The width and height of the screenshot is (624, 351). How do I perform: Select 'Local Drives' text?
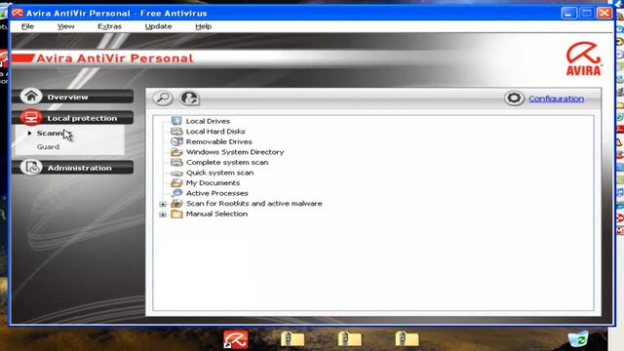coord(208,121)
